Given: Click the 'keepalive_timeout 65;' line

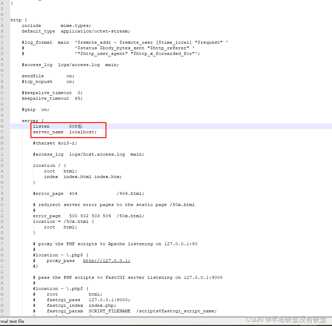Looking at the screenshot, I should tap(52, 98).
